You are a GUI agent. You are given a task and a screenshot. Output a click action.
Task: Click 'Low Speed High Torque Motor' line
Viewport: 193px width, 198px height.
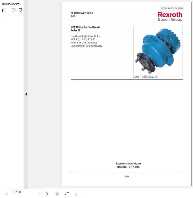(x=85, y=36)
